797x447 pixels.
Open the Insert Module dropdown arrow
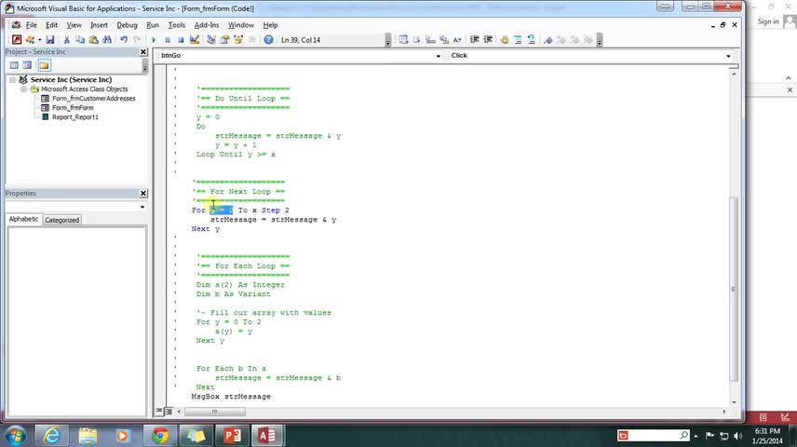(40, 40)
